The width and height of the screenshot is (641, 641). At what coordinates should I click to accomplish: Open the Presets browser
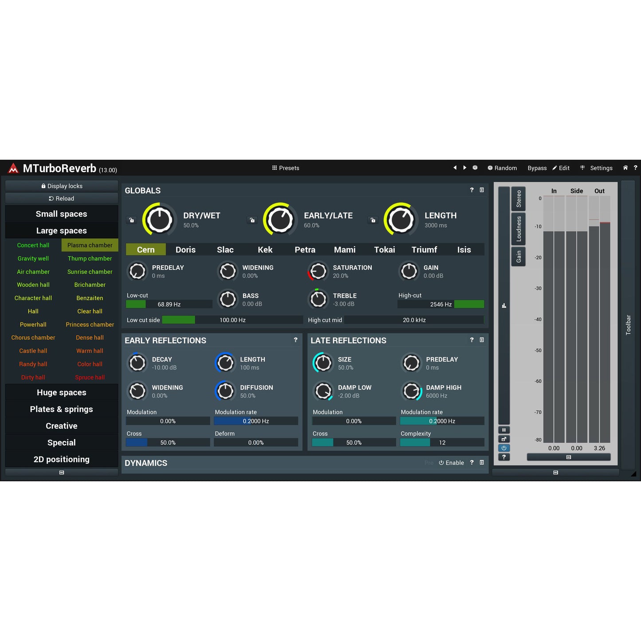[x=286, y=168]
